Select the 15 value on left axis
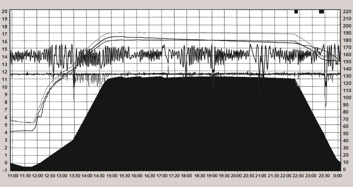353x187 pixels. tap(4, 49)
